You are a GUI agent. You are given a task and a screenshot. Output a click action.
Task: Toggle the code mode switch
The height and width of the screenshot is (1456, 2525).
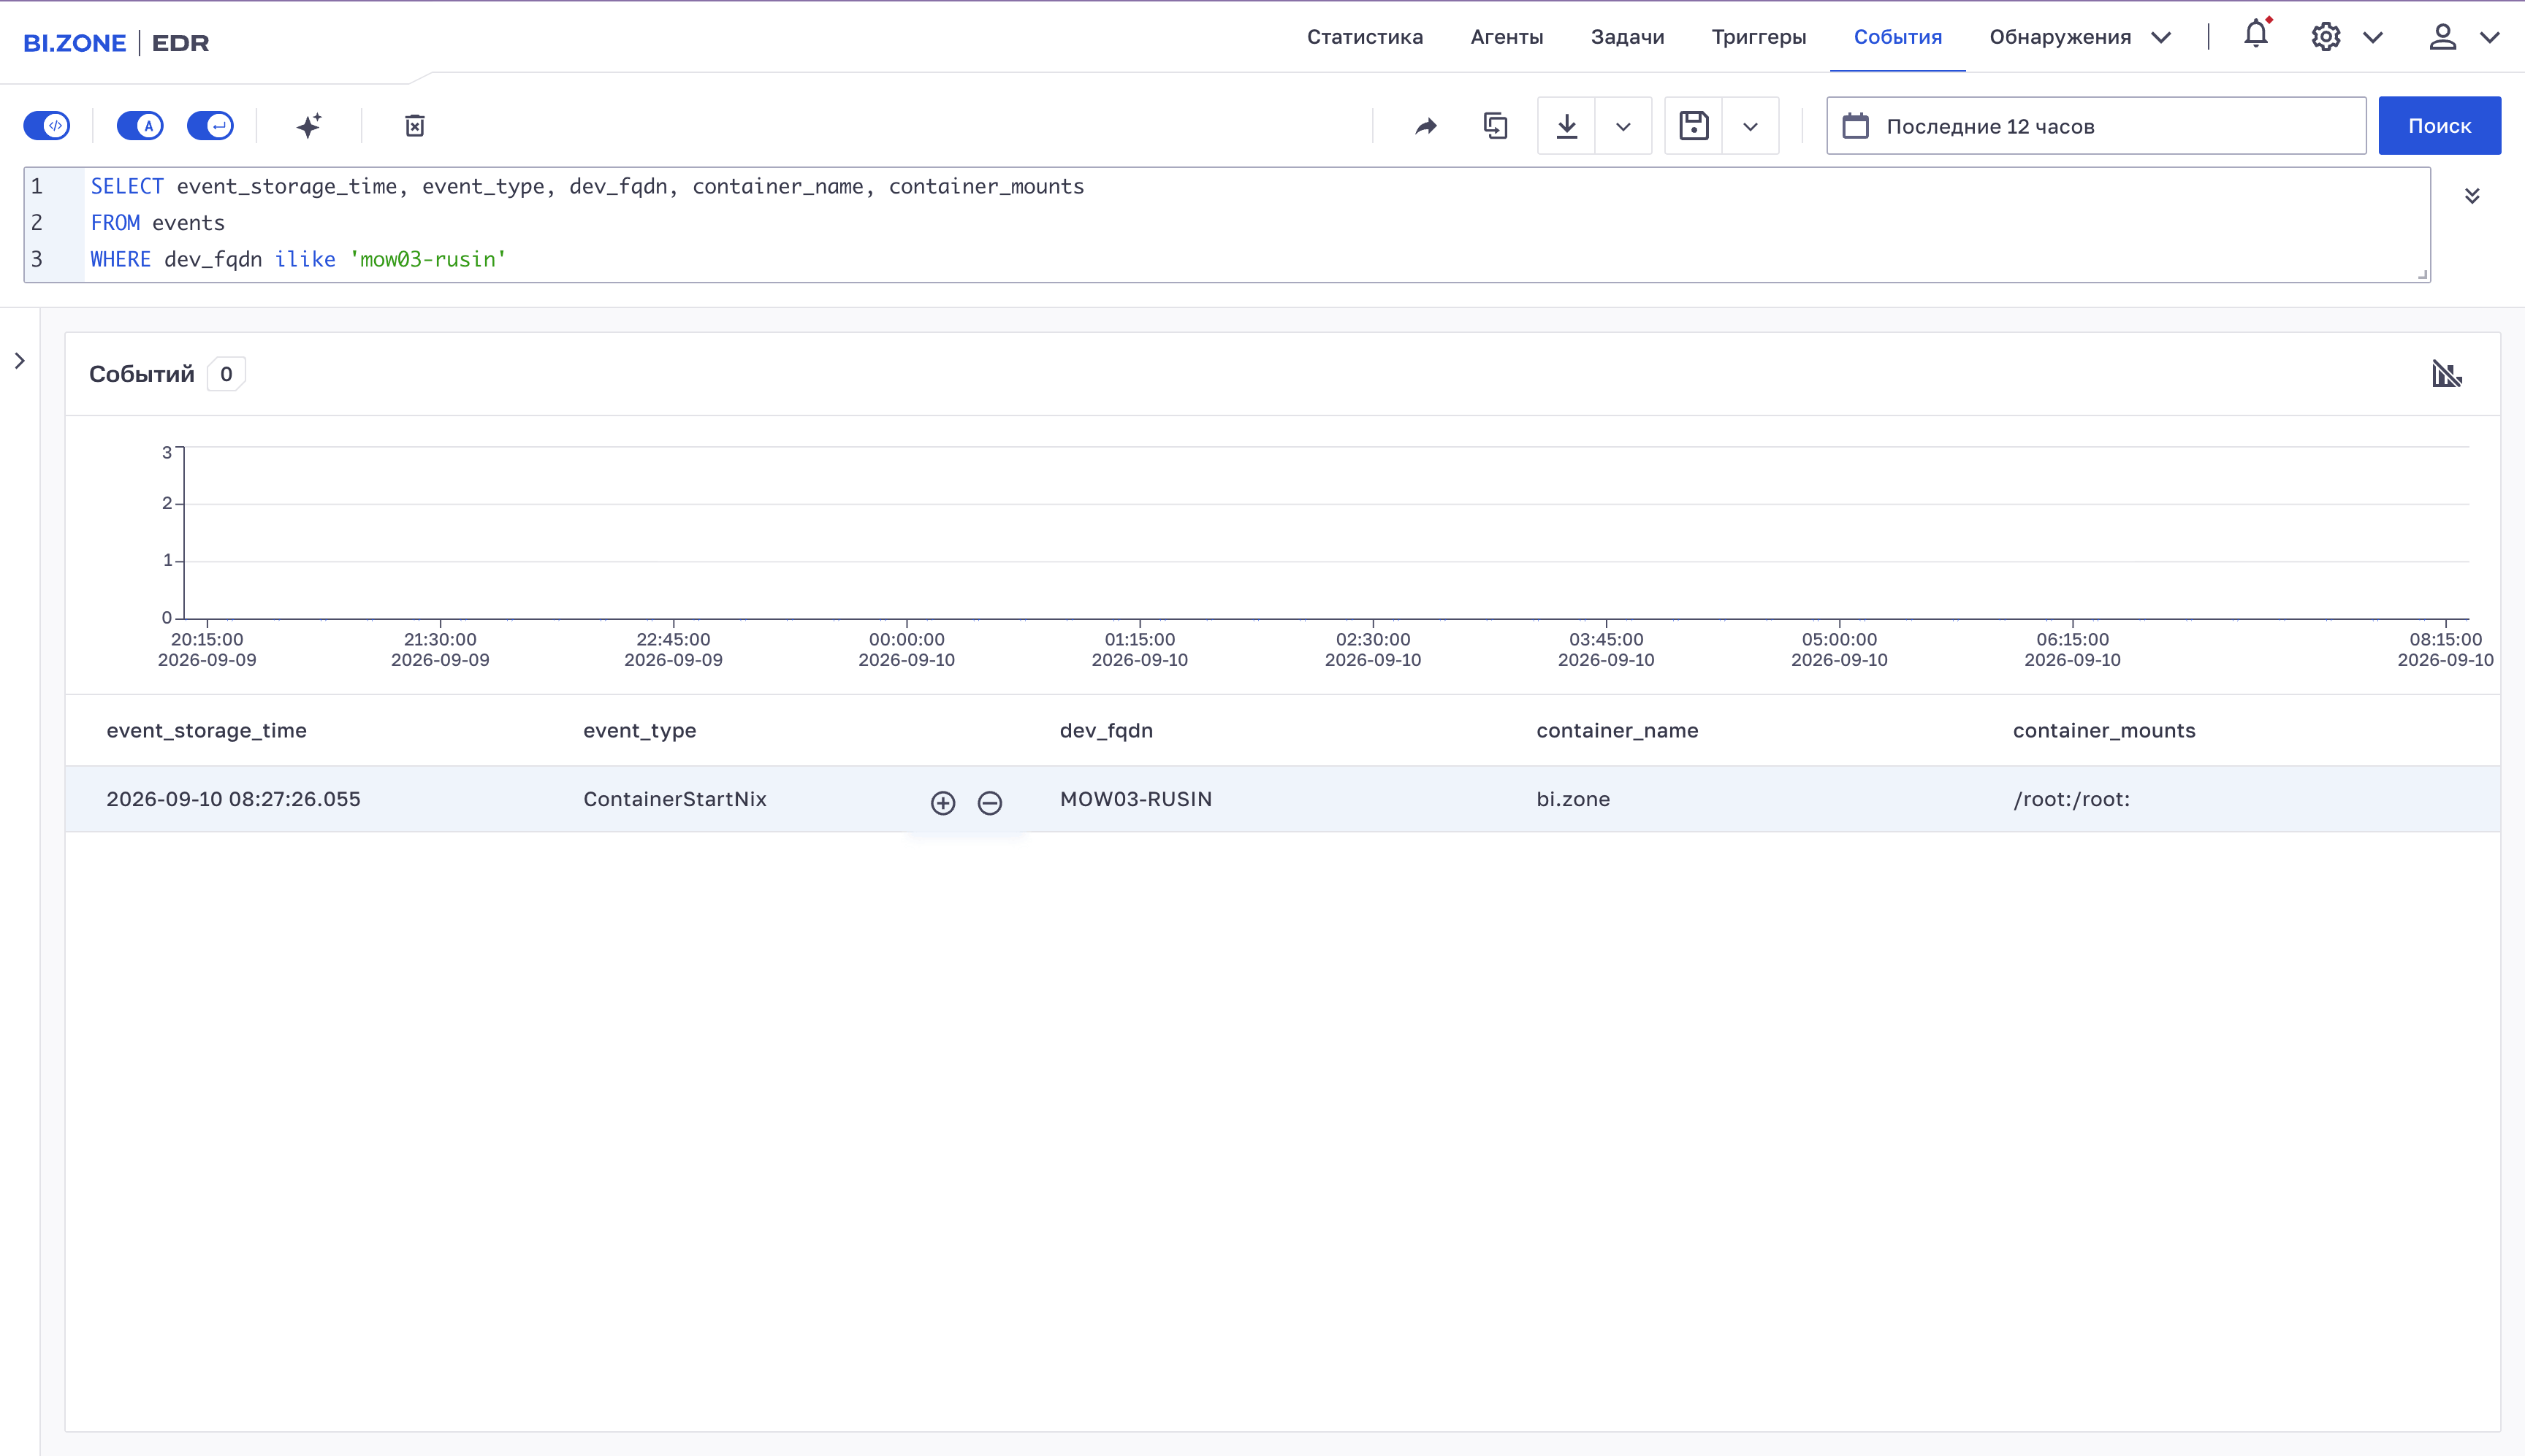pyautogui.click(x=47, y=126)
